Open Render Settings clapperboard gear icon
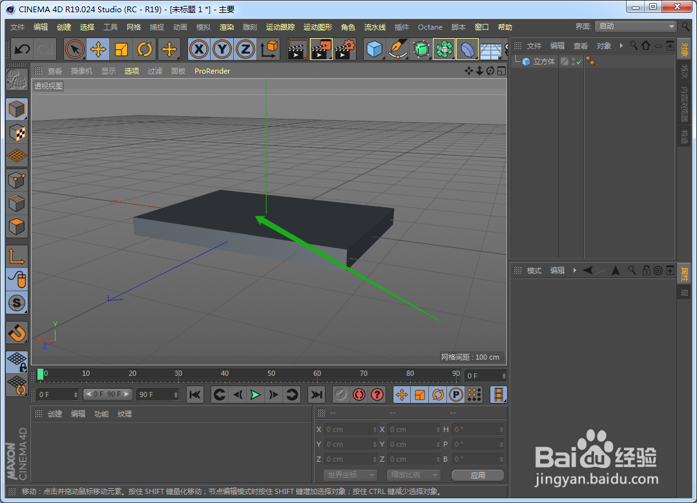This screenshot has width=697, height=503. point(344,49)
